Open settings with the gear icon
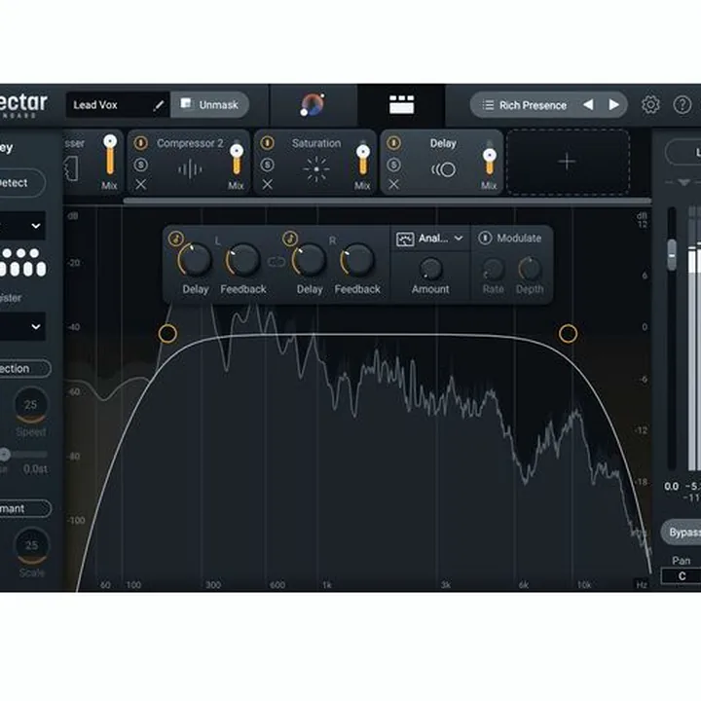701x701 pixels. coord(650,105)
